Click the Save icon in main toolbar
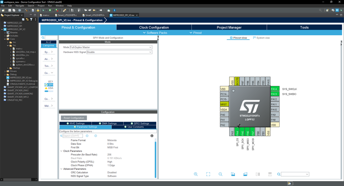This screenshot has width=344, height=186. coord(10,10)
